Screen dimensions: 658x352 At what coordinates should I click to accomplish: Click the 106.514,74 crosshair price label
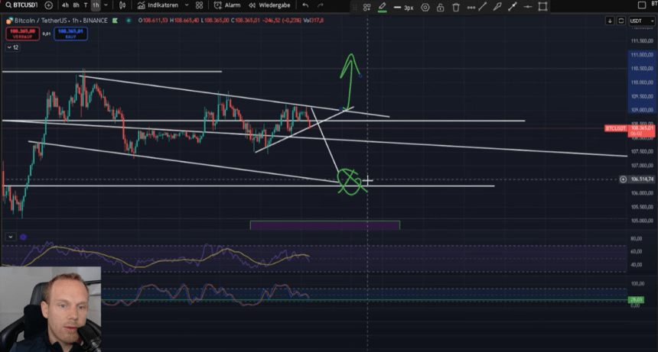(642, 179)
